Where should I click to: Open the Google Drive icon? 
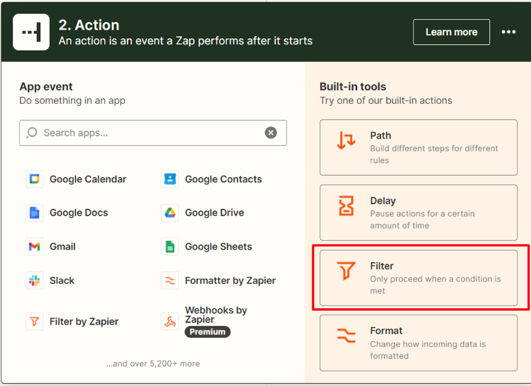170,213
